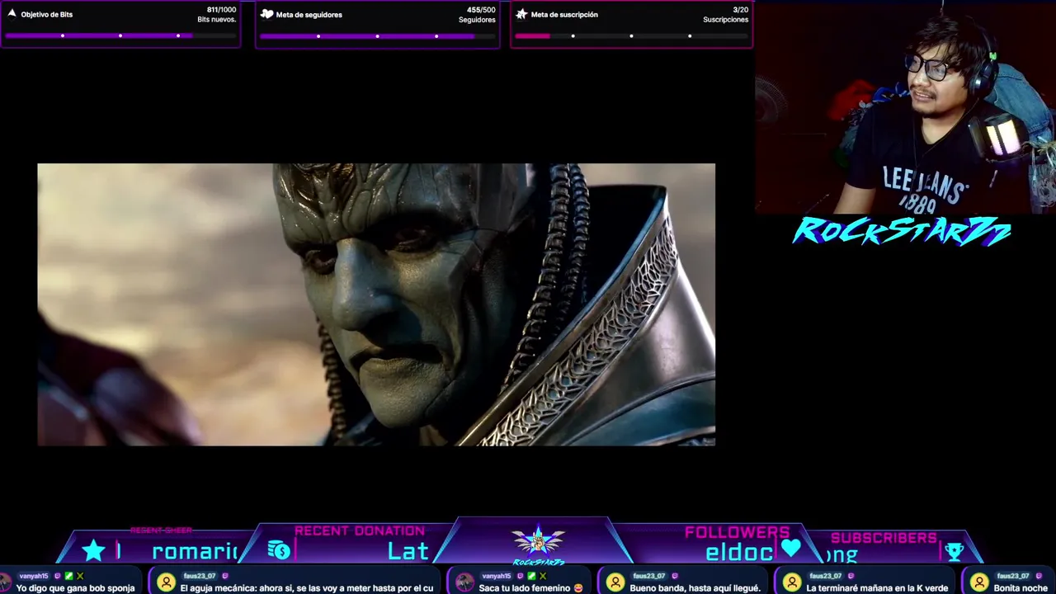Click the streamer webcam feed

(905, 107)
